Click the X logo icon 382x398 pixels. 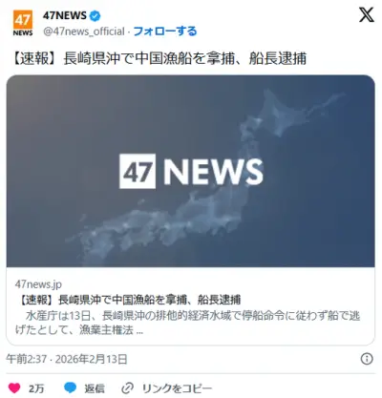point(367,14)
